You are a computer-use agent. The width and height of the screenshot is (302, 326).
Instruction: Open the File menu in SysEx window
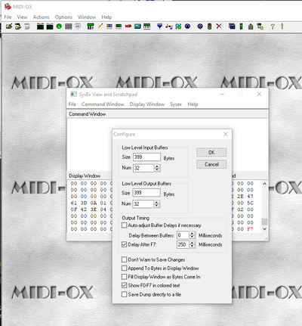pyautogui.click(x=72, y=104)
